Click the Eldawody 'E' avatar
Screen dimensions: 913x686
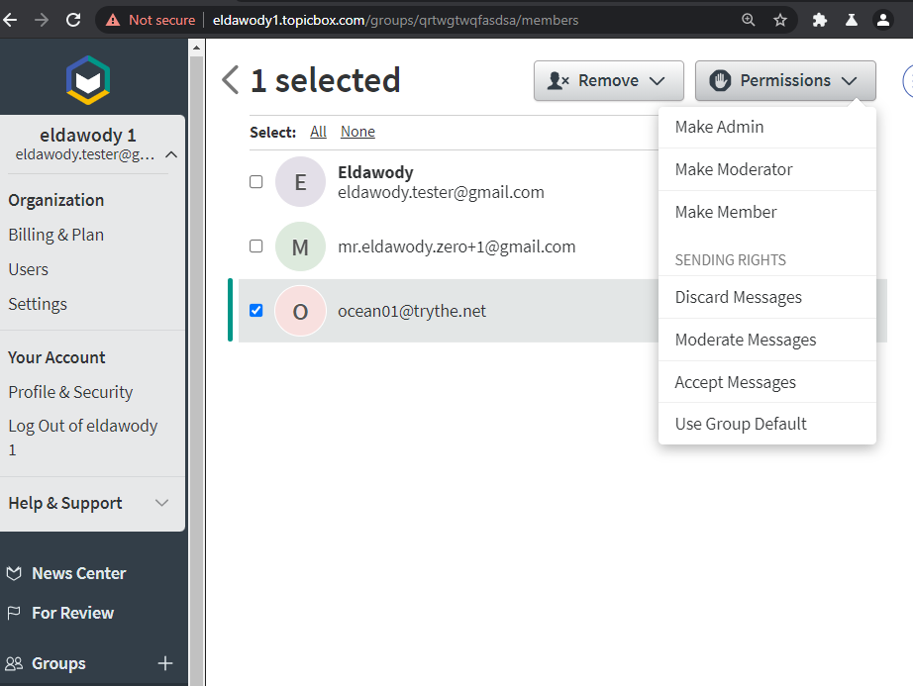[300, 182]
